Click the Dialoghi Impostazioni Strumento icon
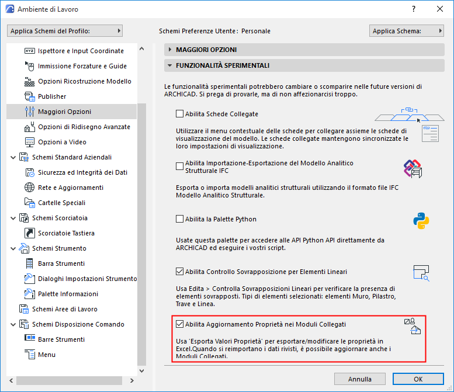Viewport: 454px width, 392px height. coord(30,279)
